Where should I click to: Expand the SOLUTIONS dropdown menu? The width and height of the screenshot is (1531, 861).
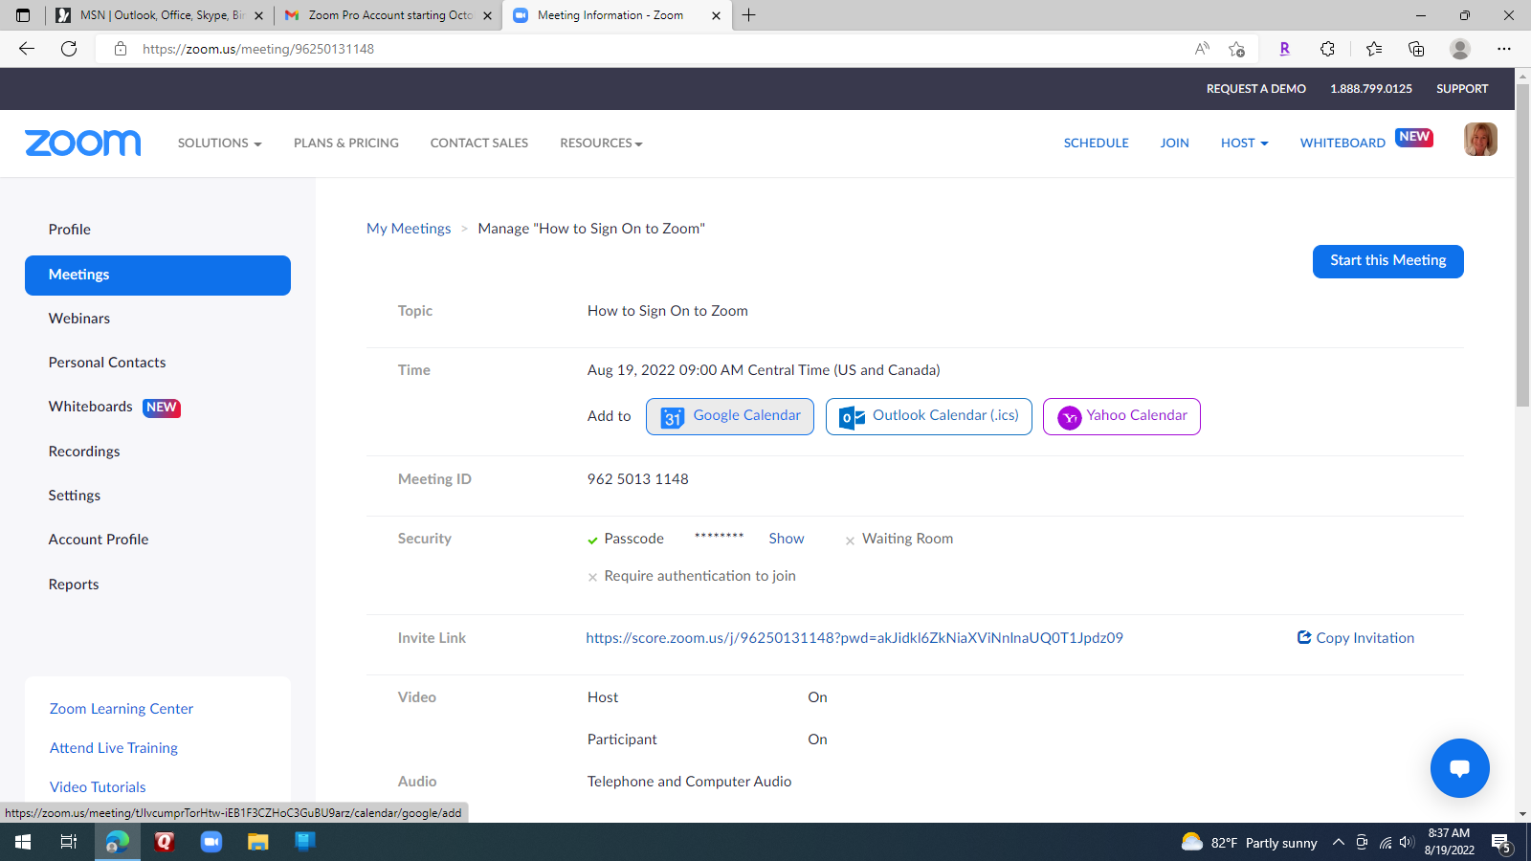click(219, 143)
